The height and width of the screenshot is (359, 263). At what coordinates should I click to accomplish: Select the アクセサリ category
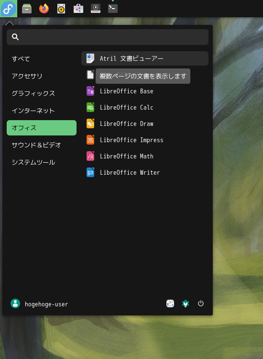42,76
